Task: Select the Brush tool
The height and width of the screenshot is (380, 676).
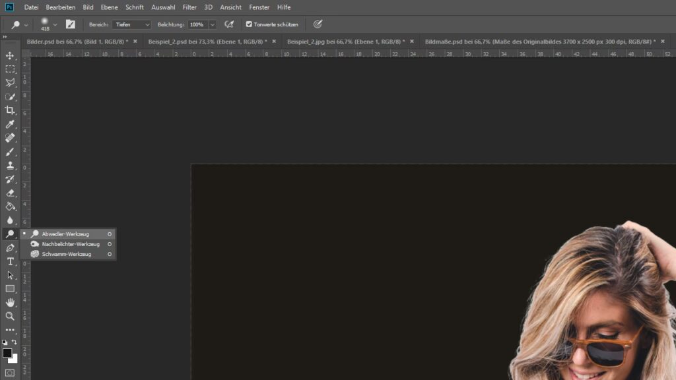Action: (x=10, y=152)
